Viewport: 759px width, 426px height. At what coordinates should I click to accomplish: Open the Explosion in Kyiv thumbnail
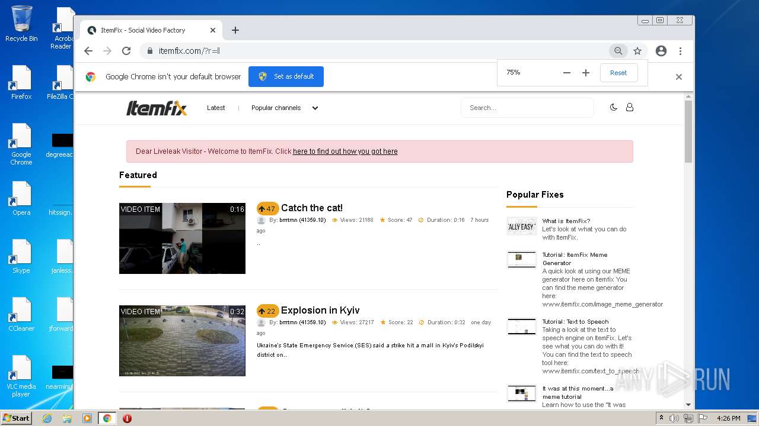click(x=182, y=341)
